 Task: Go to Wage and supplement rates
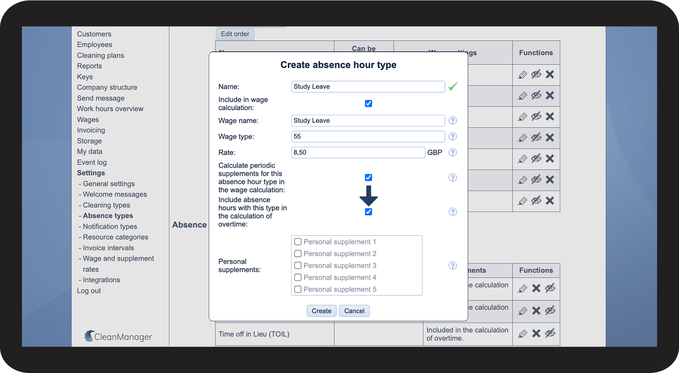(x=118, y=259)
